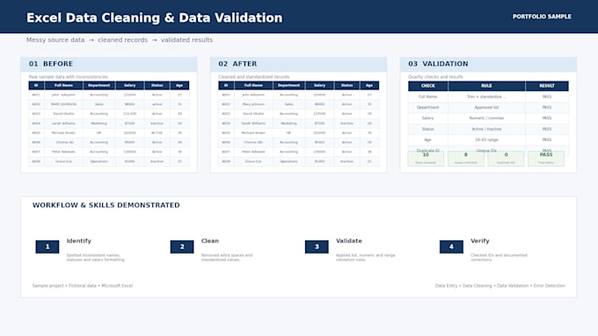This screenshot has width=598, height=336.
Task: Click the Full Name header in Before table
Action: [x=63, y=86]
